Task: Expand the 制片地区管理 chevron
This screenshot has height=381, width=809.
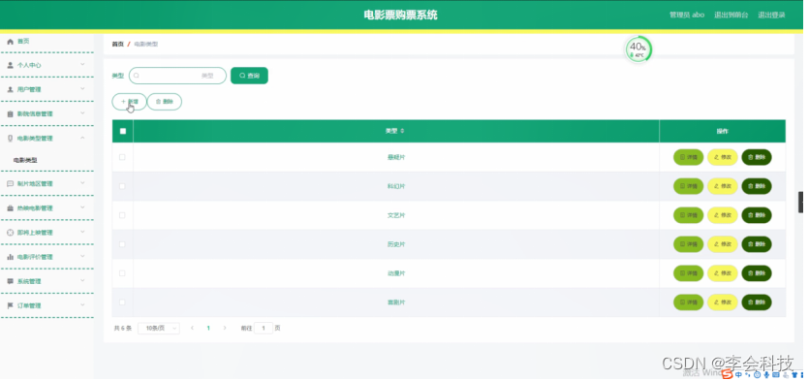Action: [x=82, y=183]
